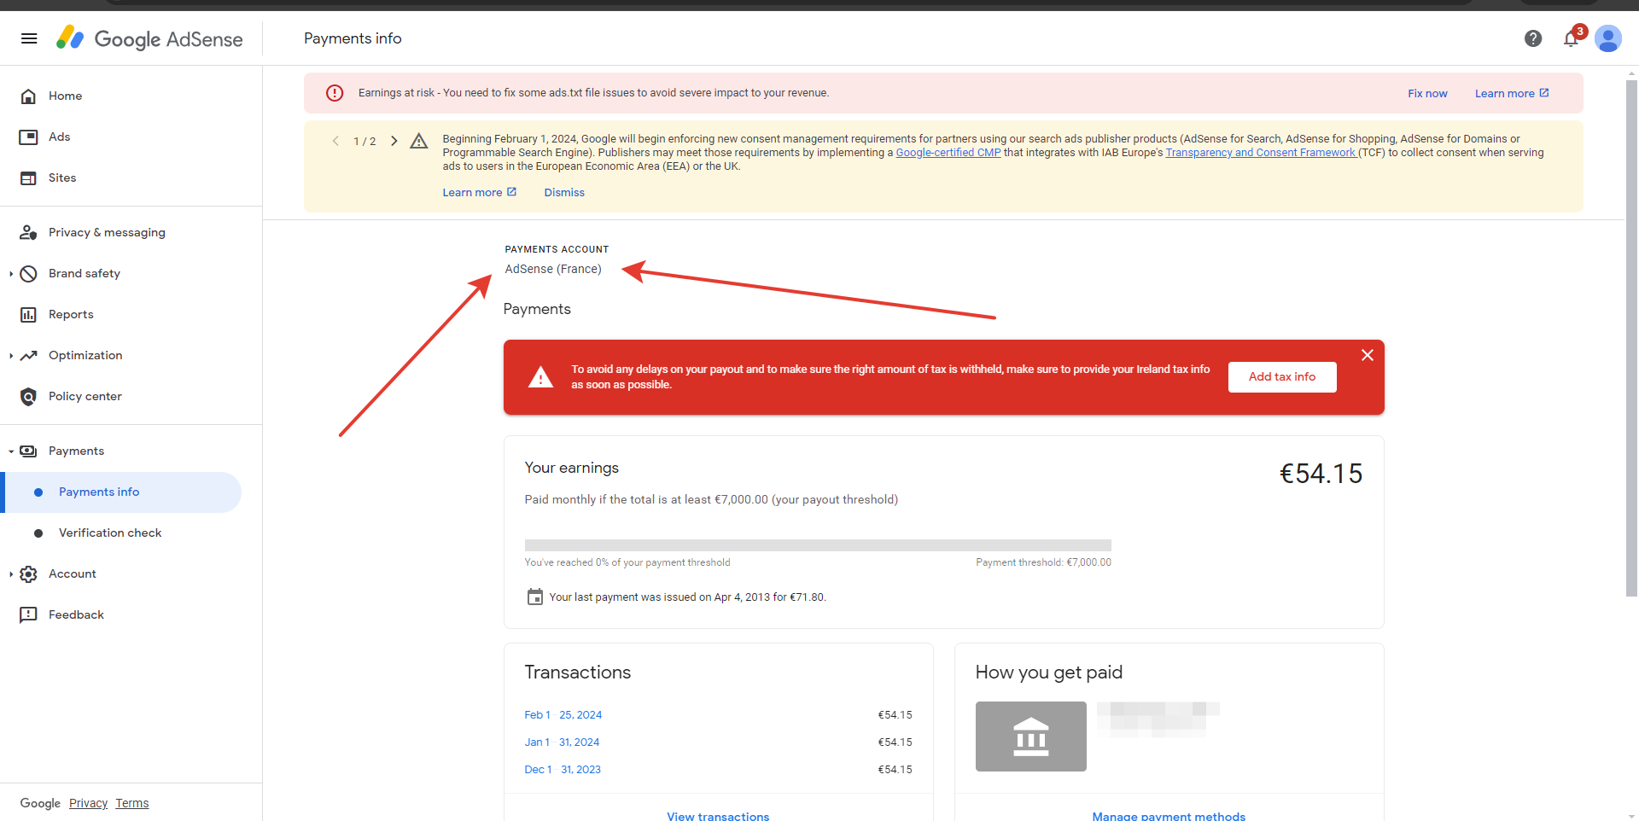This screenshot has width=1639, height=821.
Task: Click the Policy center shield icon
Action: [x=28, y=396]
